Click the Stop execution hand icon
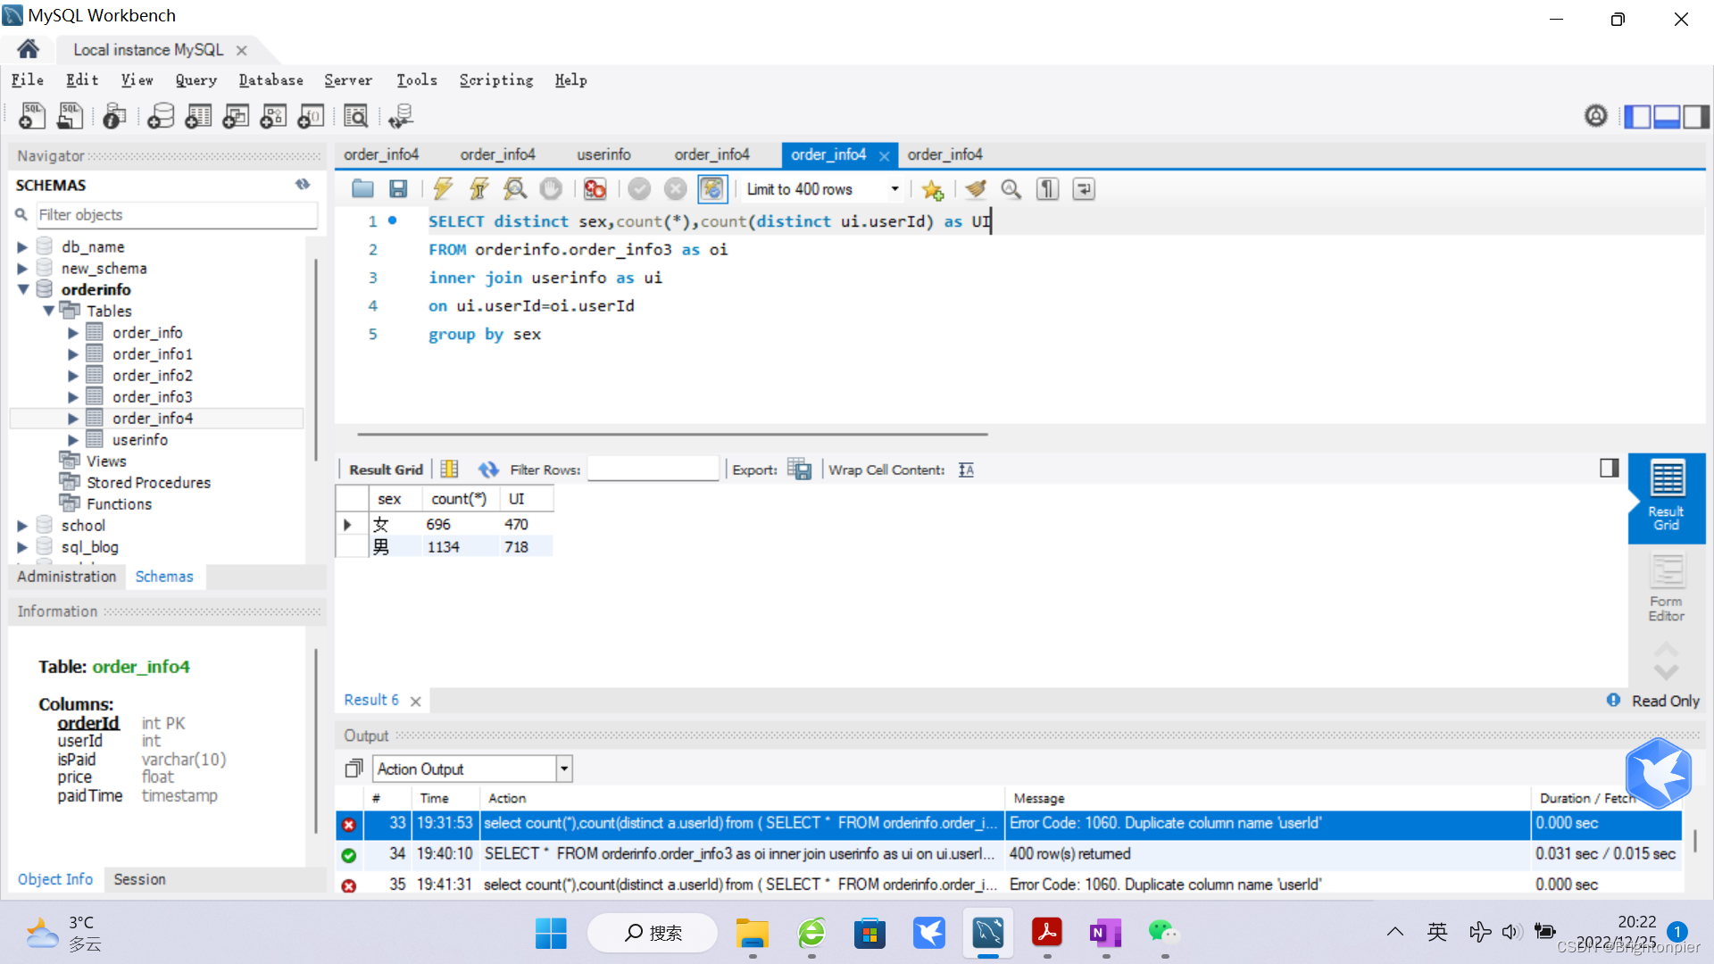This screenshot has width=1714, height=964. coord(551,188)
